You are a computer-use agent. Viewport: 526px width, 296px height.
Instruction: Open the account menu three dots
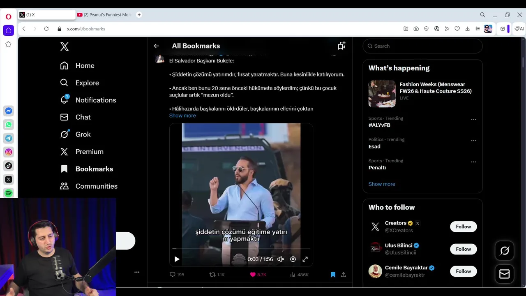137,272
